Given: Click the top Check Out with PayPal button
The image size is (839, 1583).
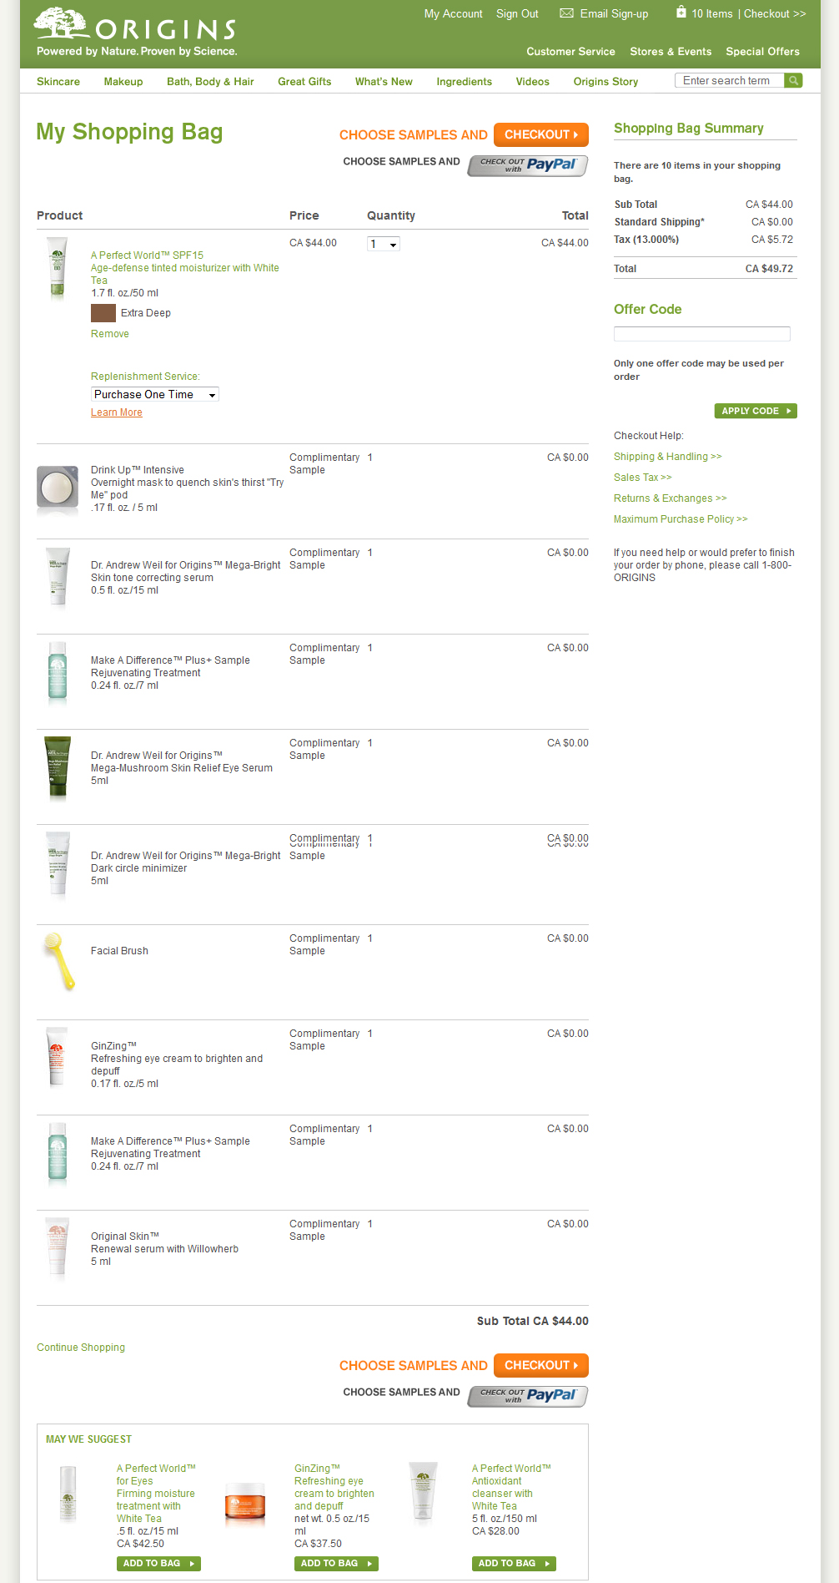Looking at the screenshot, I should [x=528, y=165].
